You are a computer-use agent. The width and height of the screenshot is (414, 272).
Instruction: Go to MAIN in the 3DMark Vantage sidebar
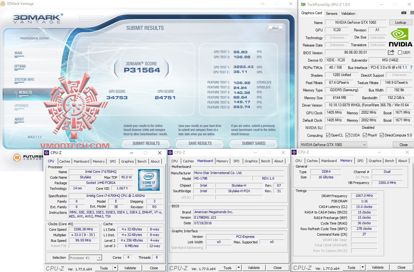click(18, 53)
